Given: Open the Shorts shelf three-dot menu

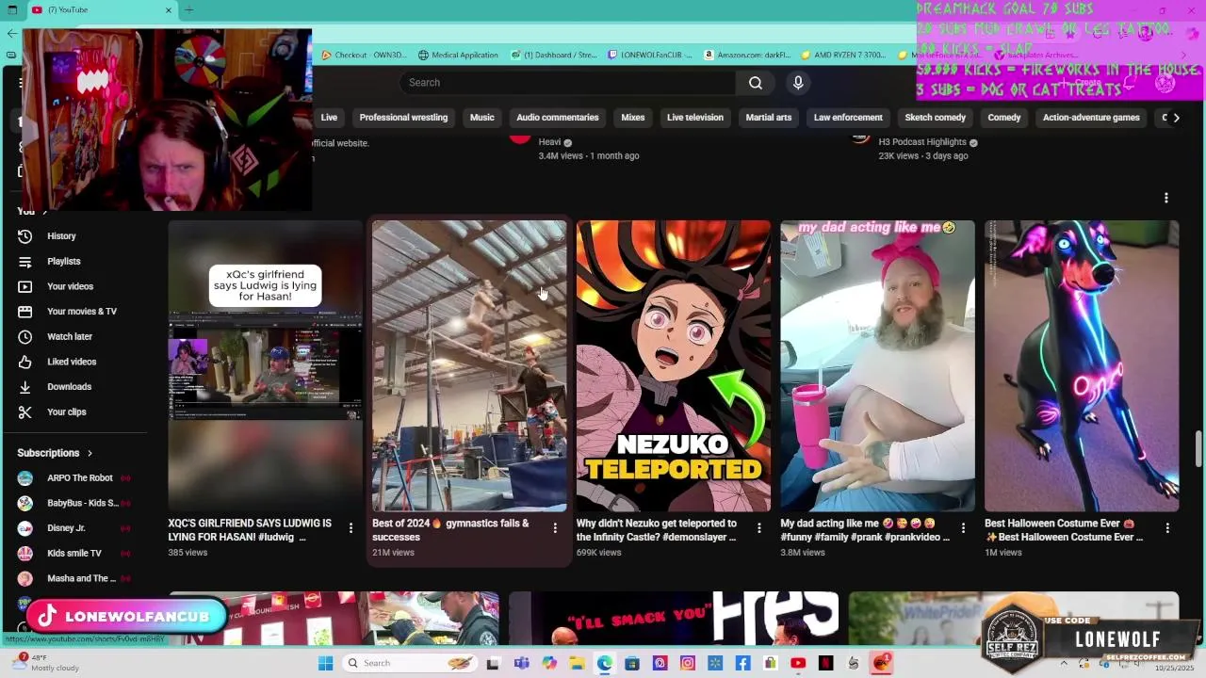Looking at the screenshot, I should click(x=1166, y=198).
